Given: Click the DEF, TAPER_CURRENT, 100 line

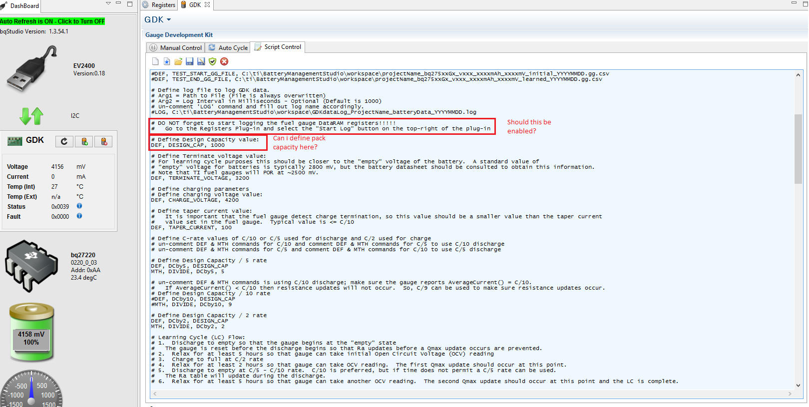Looking at the screenshot, I should tap(191, 228).
